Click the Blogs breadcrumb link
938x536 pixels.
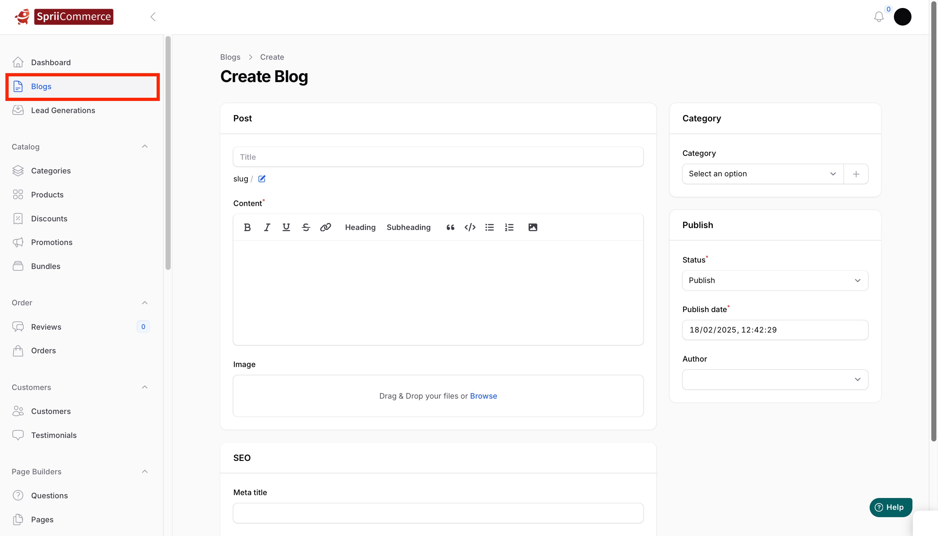coord(230,57)
